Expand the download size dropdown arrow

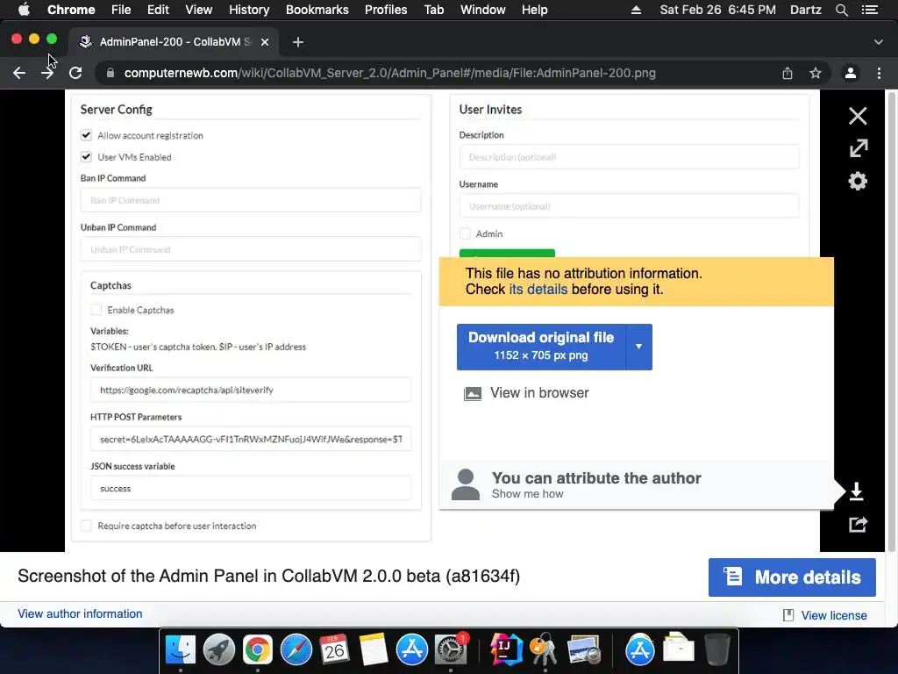coord(638,347)
